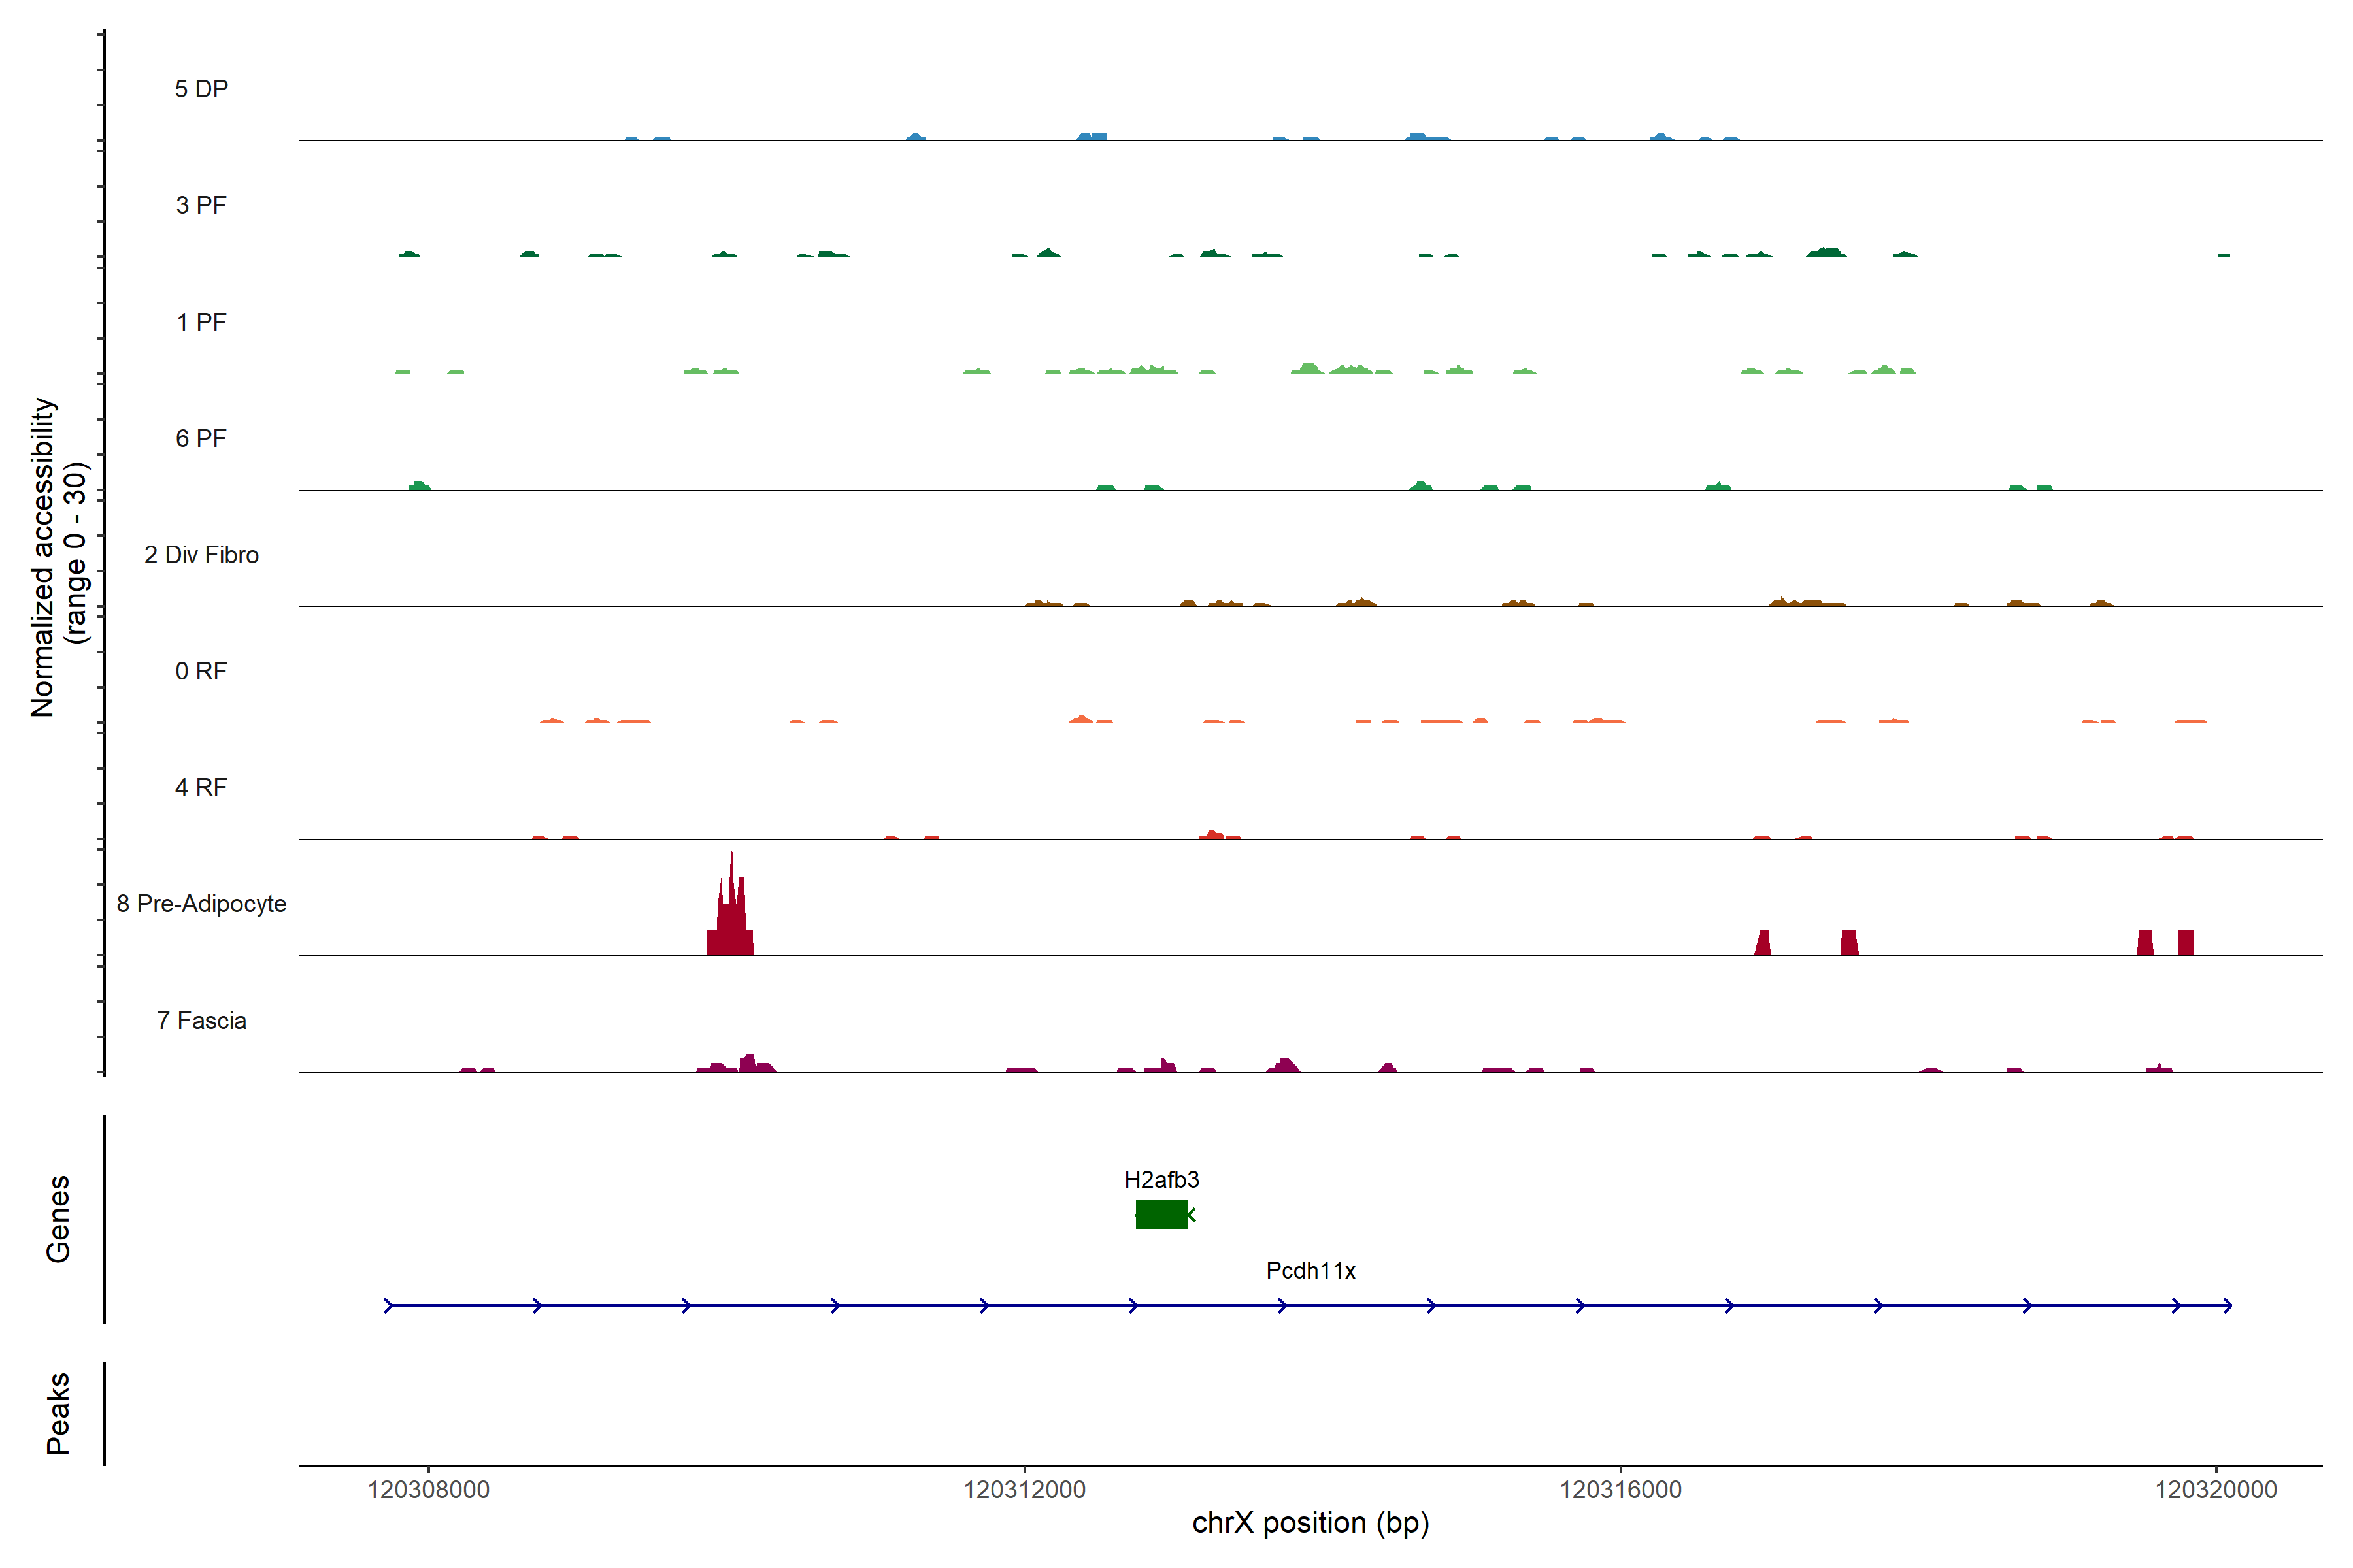Click the Pcdh11x gene name label
This screenshot has width=2353, height=1568.
(1310, 1270)
